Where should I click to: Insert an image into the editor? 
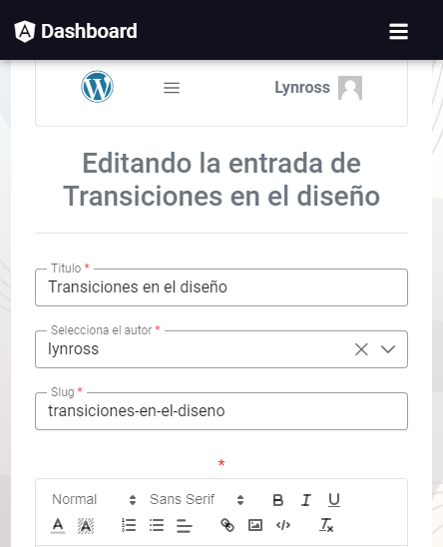tap(255, 525)
